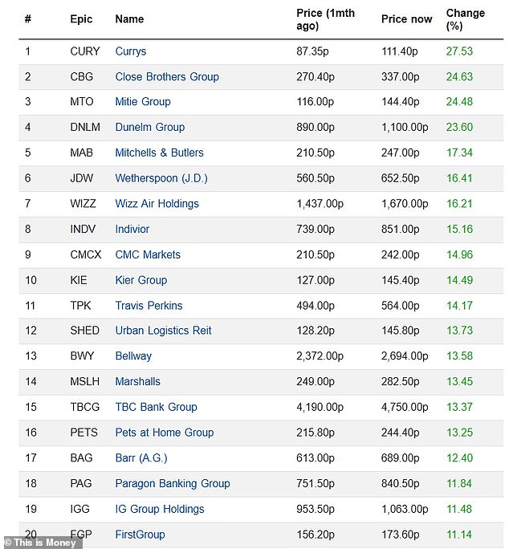Select the Dunelm Group link
Image resolution: width=509 pixels, height=549 pixels.
[150, 127]
